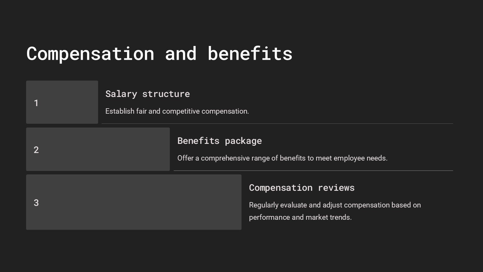Click the "performance and market trends" line
Viewport: 483px width, 272px height.
point(300,217)
